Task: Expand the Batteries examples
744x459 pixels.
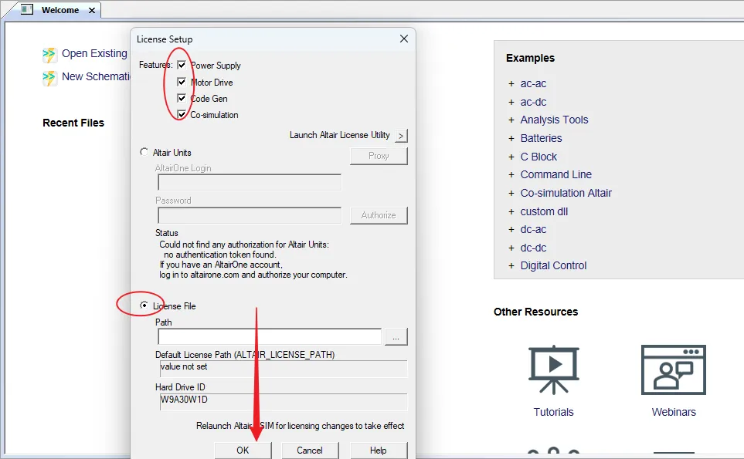Action: 511,139
